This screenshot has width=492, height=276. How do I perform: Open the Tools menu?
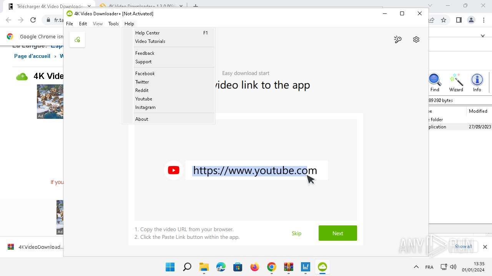[113, 24]
